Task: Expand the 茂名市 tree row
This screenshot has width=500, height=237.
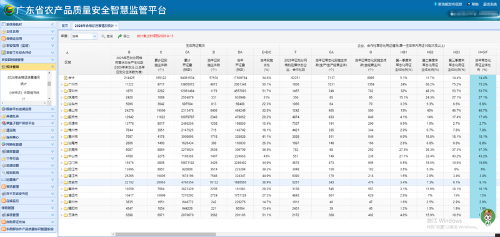Action: coord(61,183)
